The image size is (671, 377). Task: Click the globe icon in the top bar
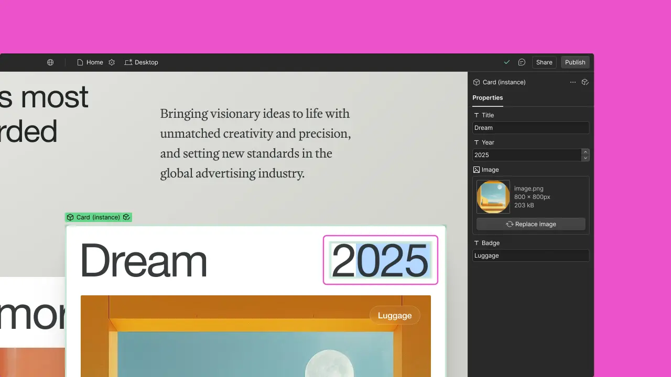(50, 62)
